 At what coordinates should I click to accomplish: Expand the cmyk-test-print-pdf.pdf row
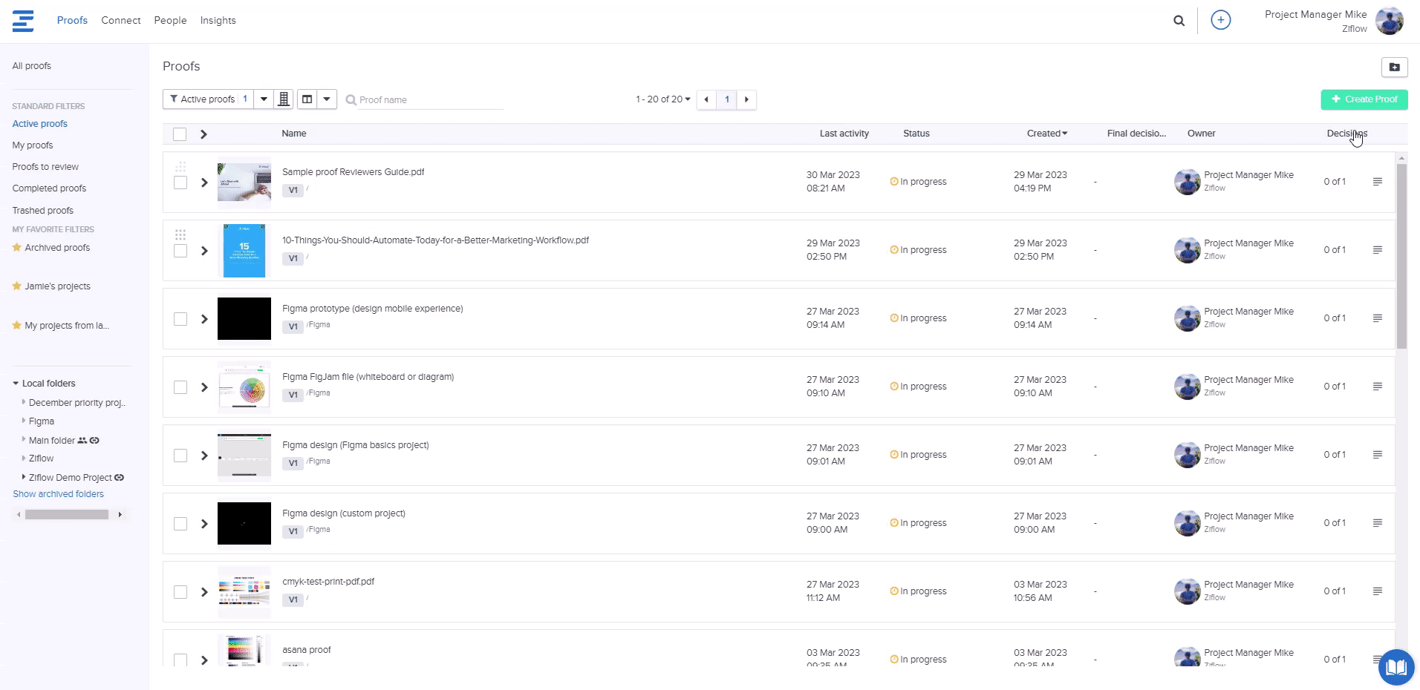[x=204, y=592]
